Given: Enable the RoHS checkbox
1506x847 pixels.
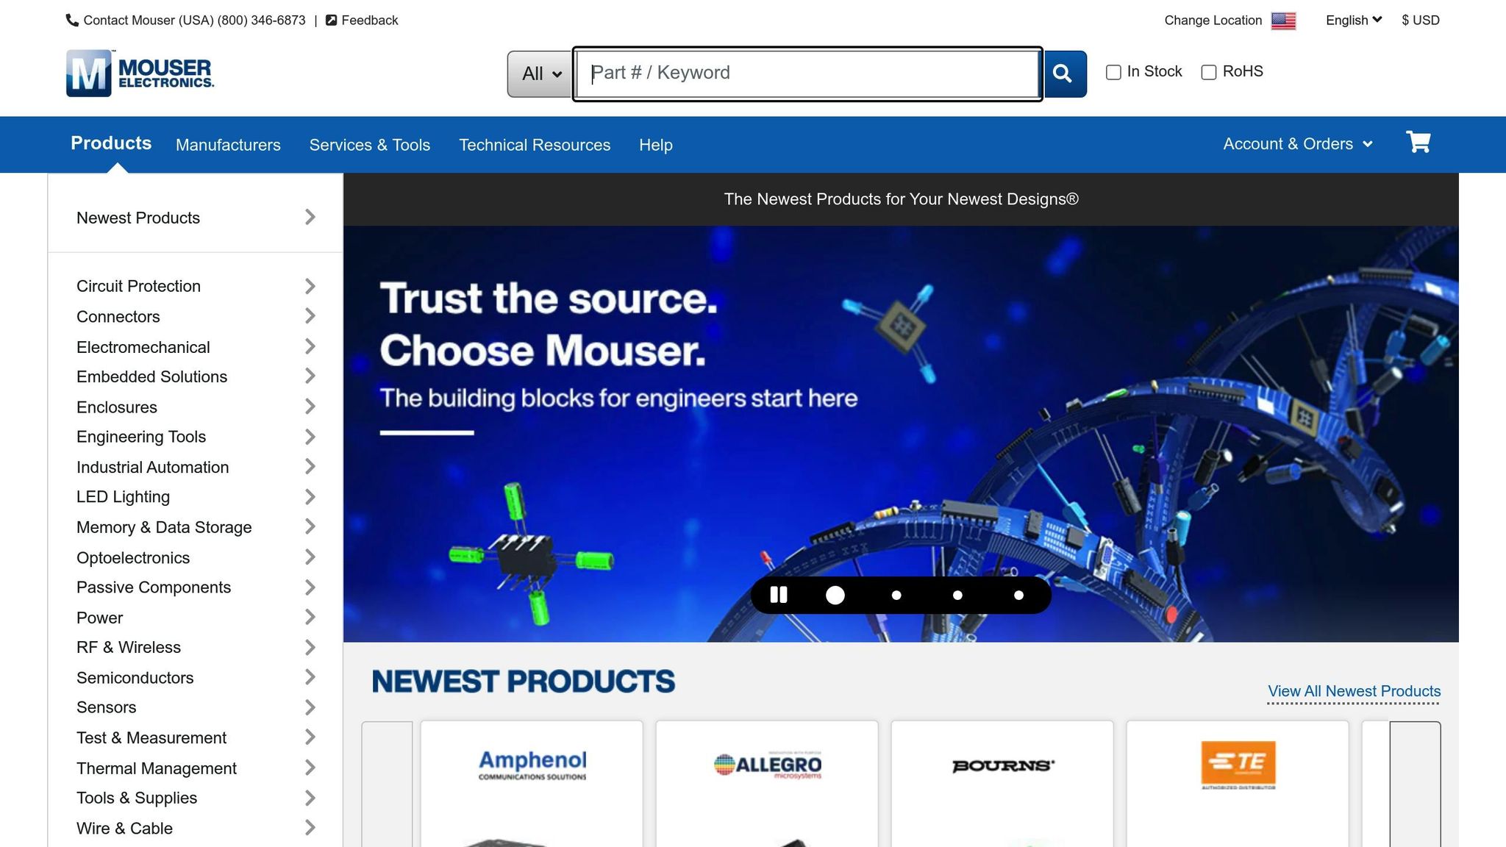Looking at the screenshot, I should pyautogui.click(x=1208, y=72).
